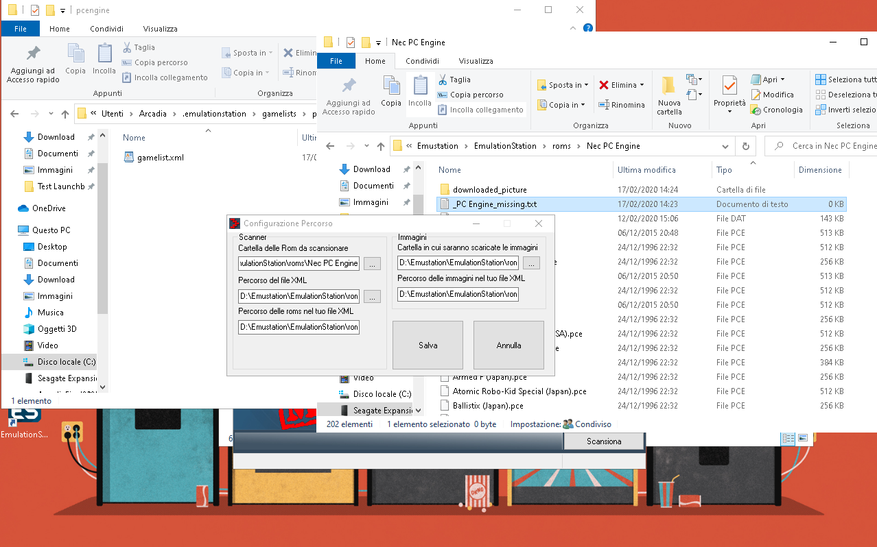The image size is (877, 547).
Task: Open the Apri dropdown in ribbon
Action: [x=768, y=80]
